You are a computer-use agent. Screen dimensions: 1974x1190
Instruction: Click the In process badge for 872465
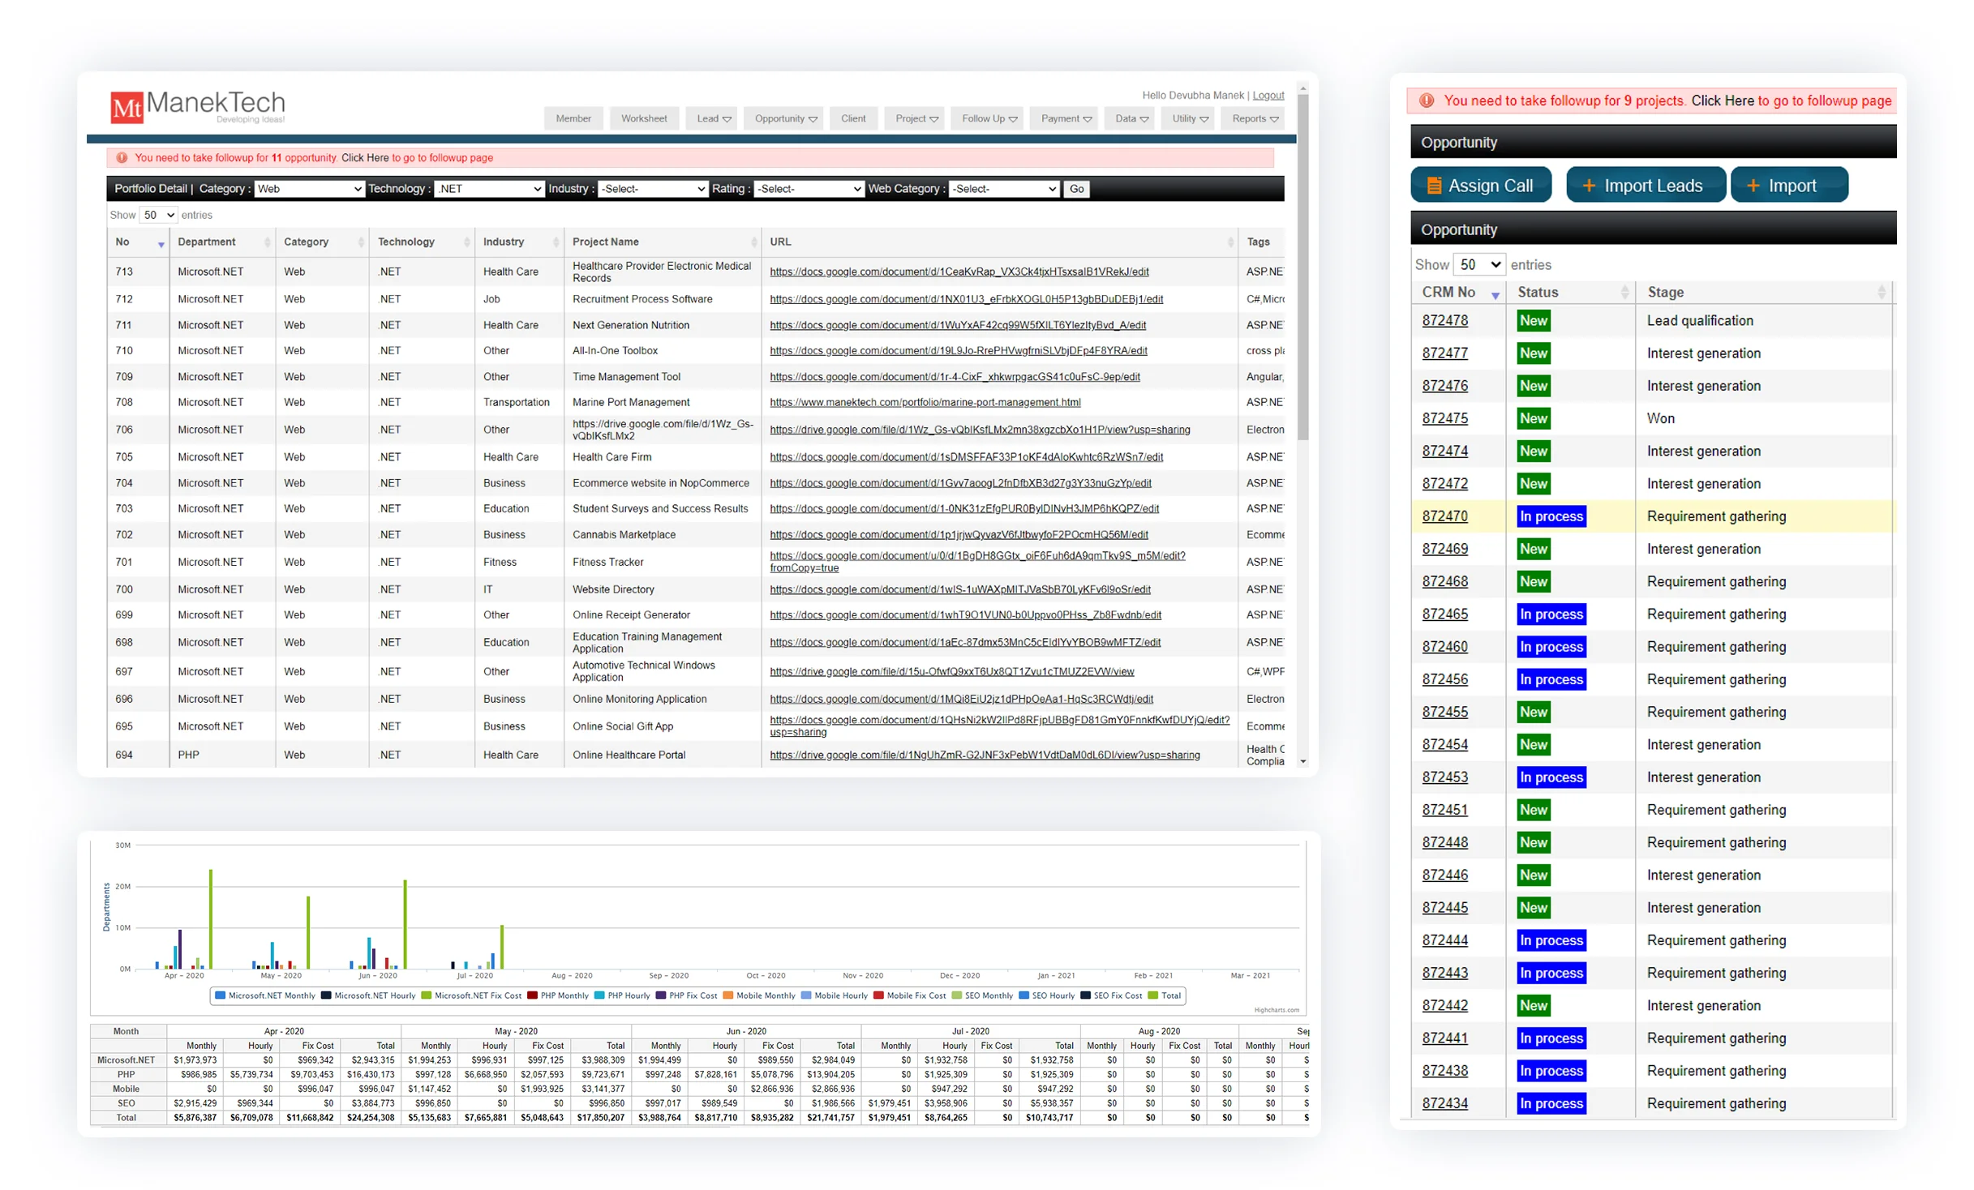(x=1552, y=615)
